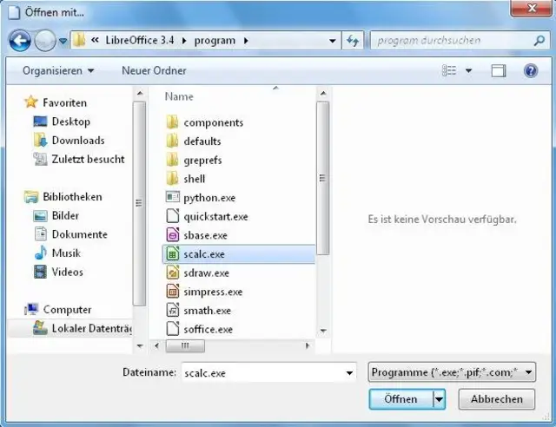Open address bar previous locations dropdown
This screenshot has width=556, height=427.
[x=332, y=41]
